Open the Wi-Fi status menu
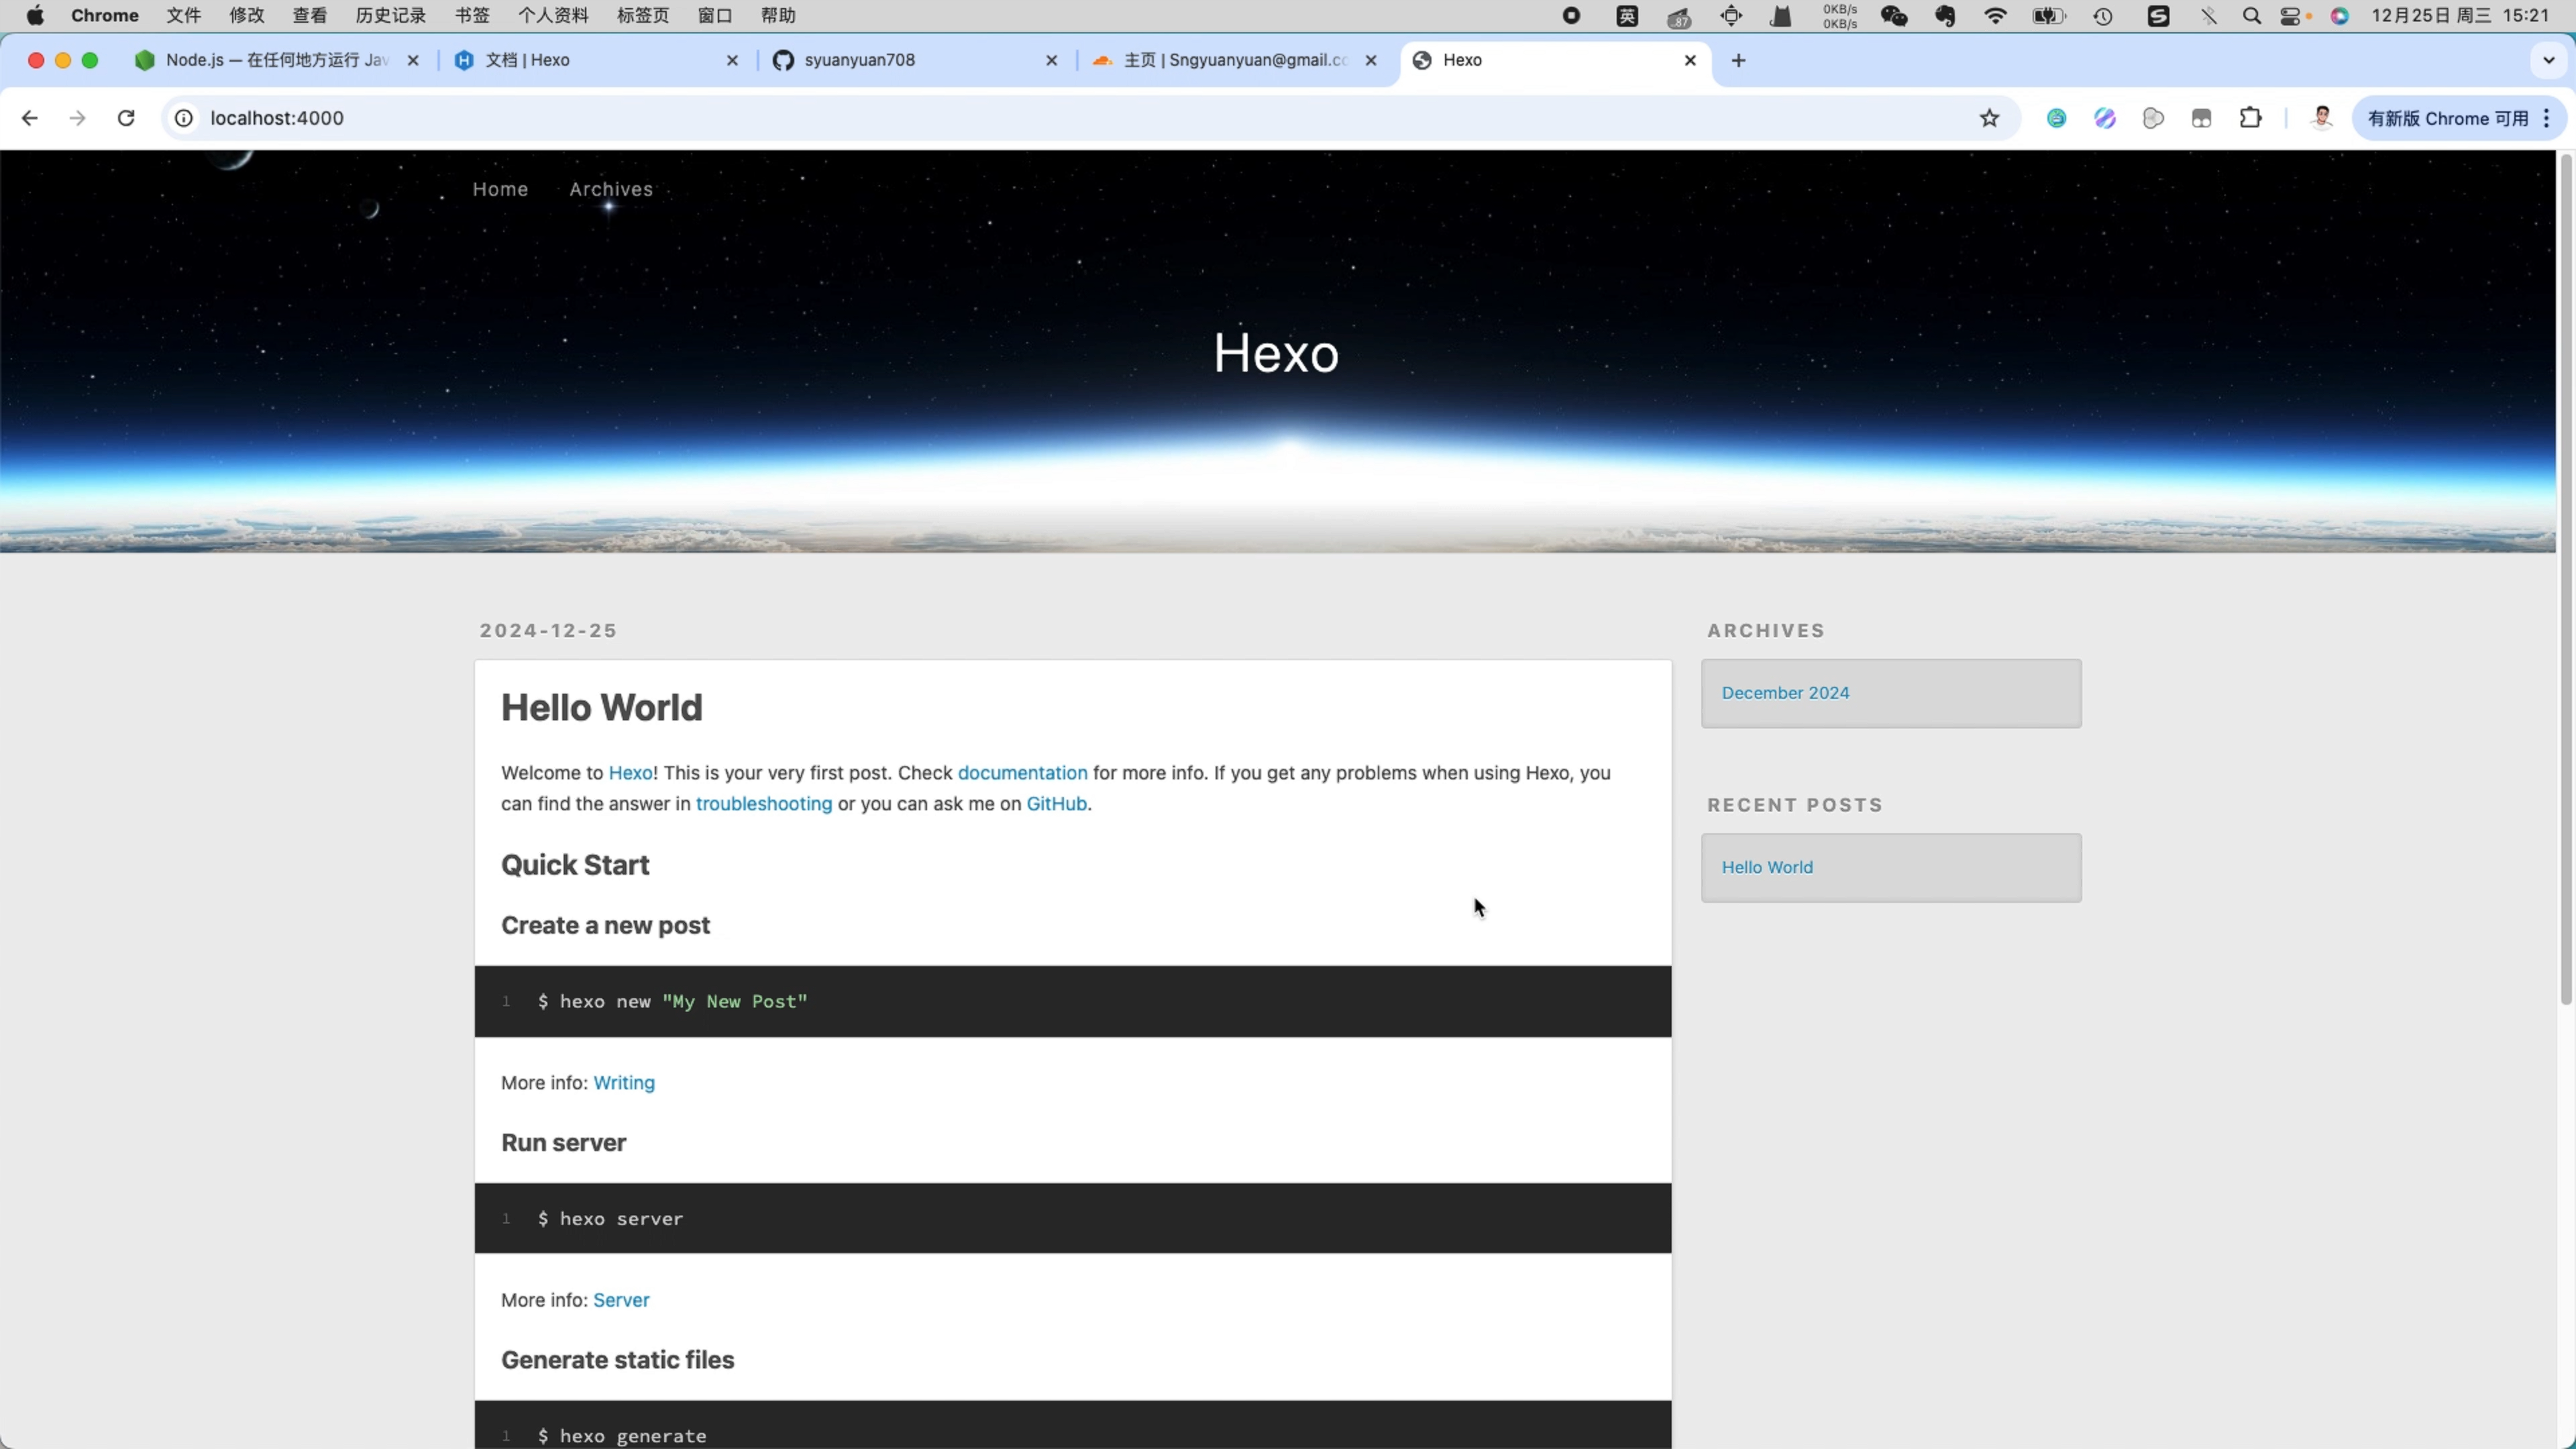This screenshot has width=2576, height=1449. pyautogui.click(x=1995, y=15)
